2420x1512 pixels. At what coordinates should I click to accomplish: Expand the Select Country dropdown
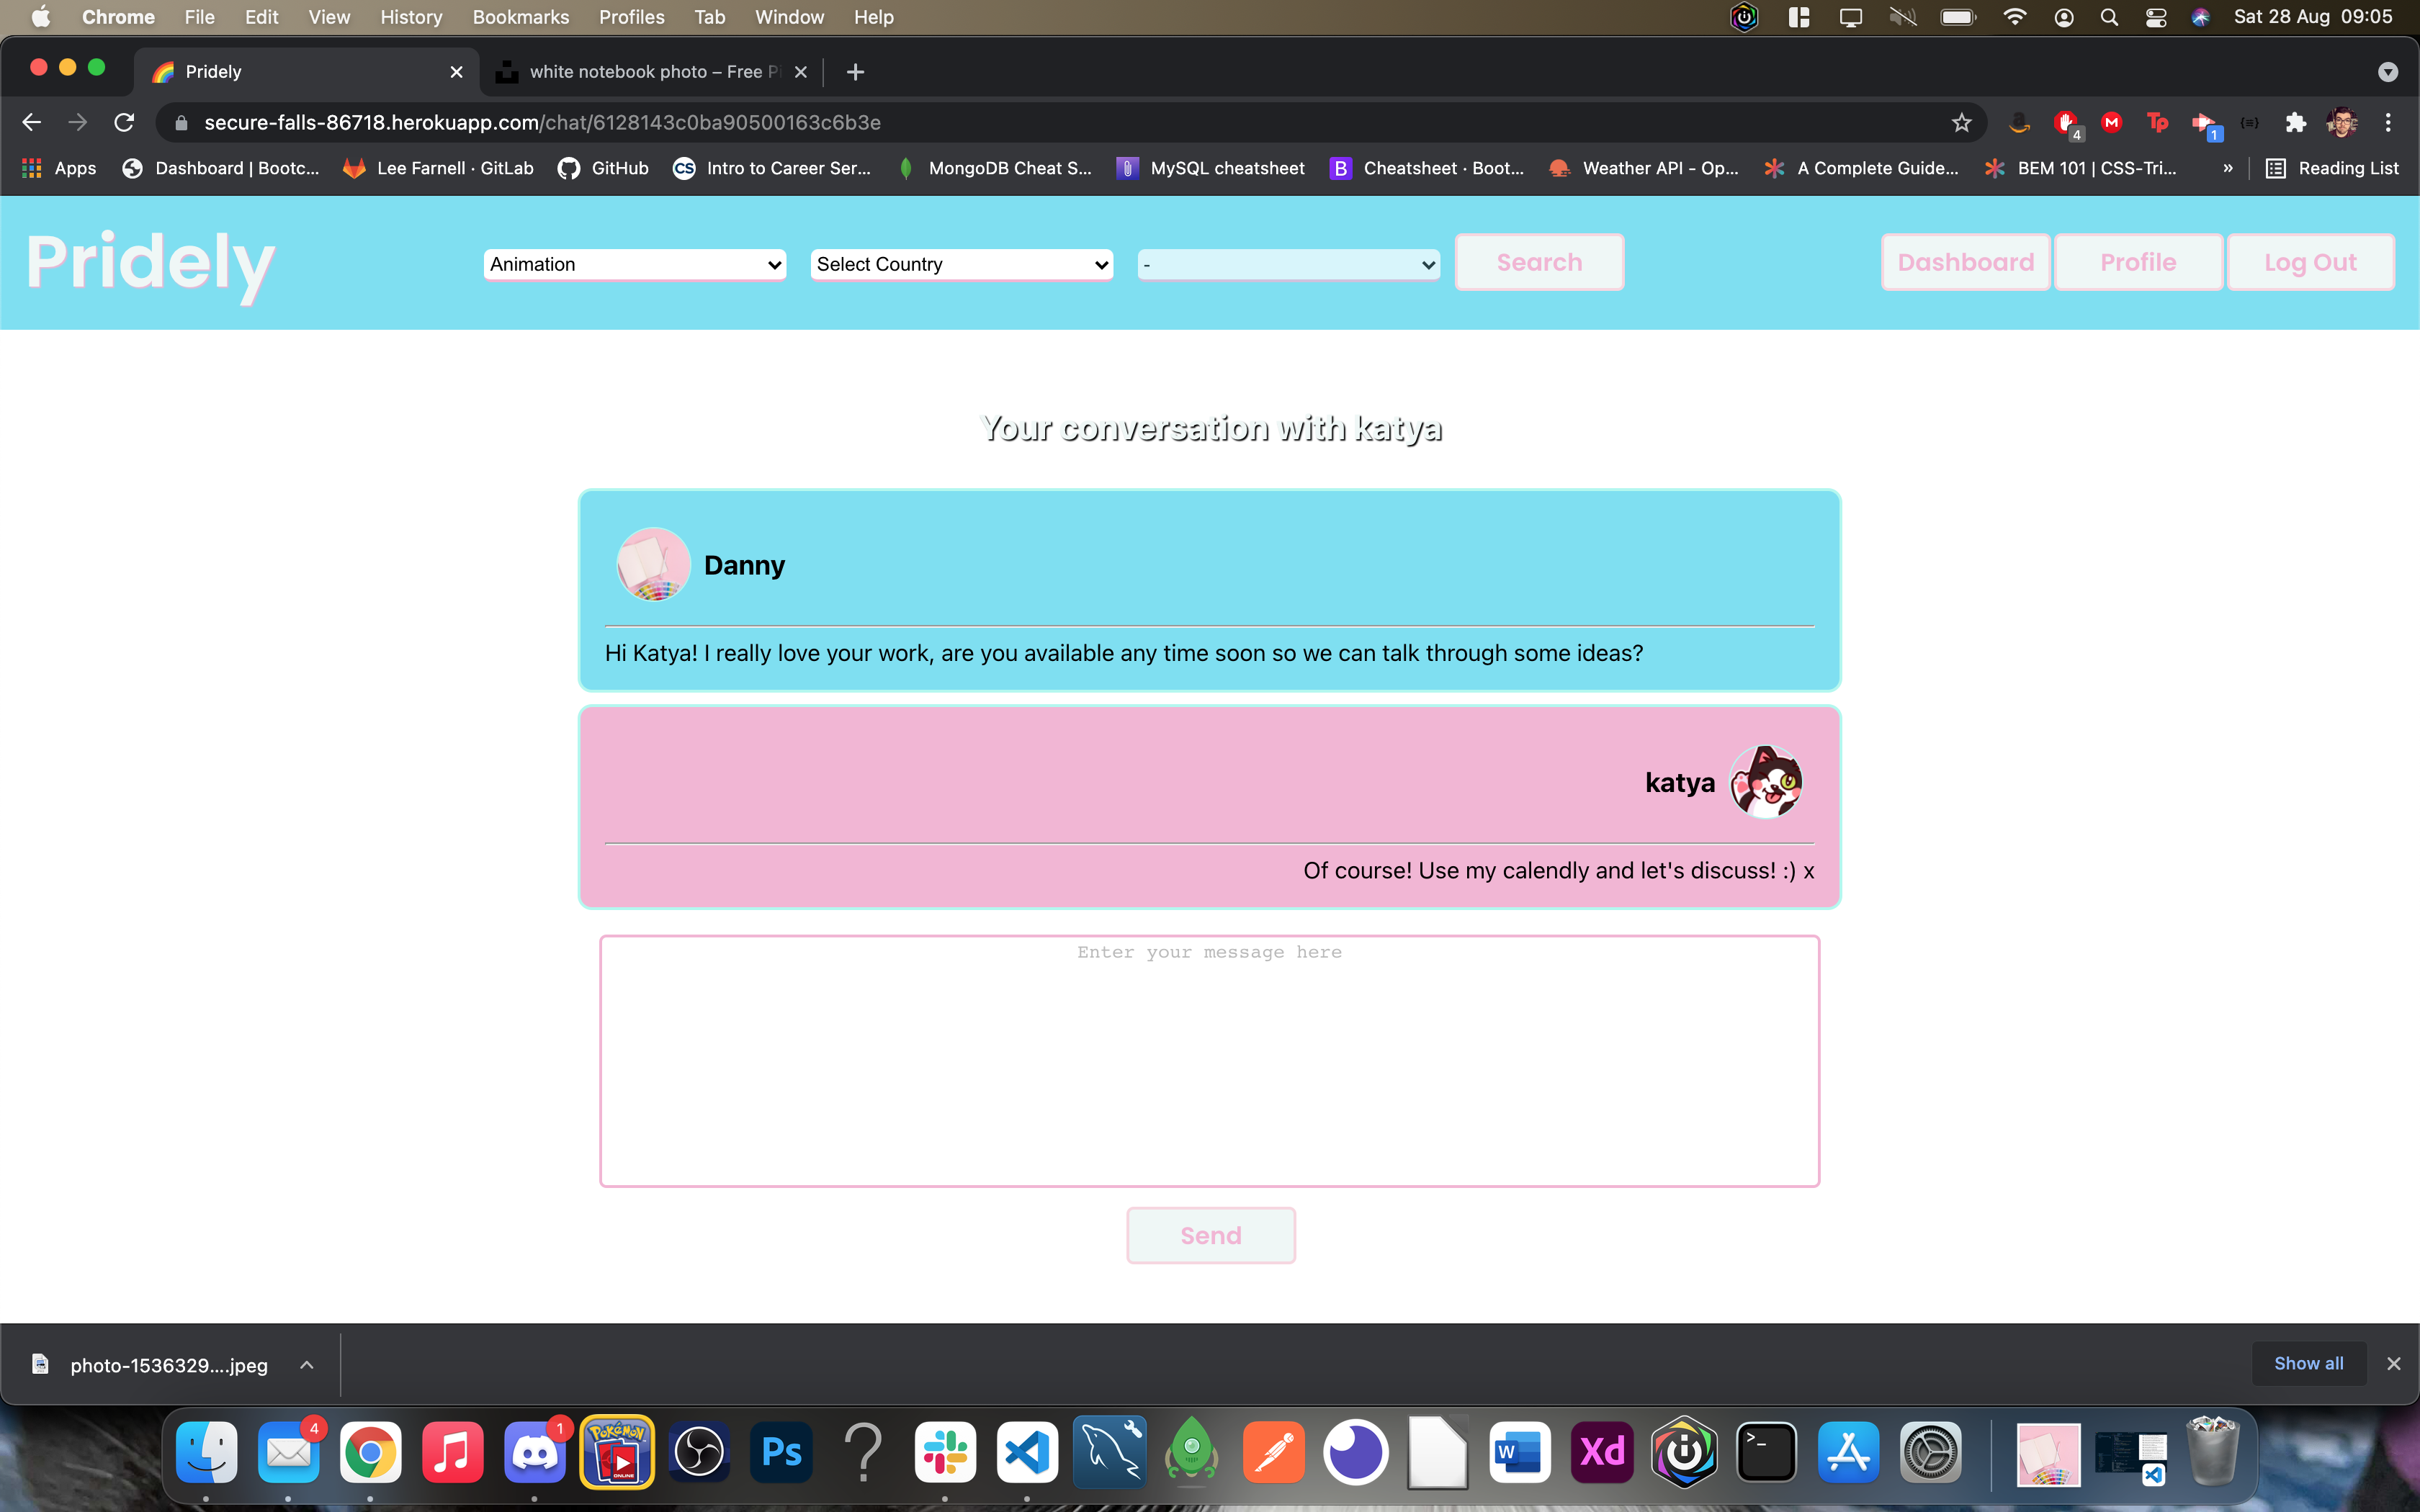pos(961,264)
